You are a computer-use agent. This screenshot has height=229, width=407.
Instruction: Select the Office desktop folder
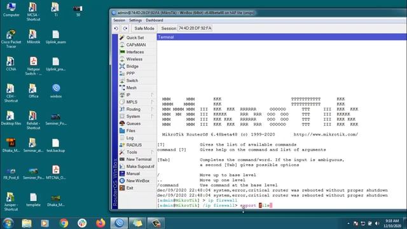[33, 91]
